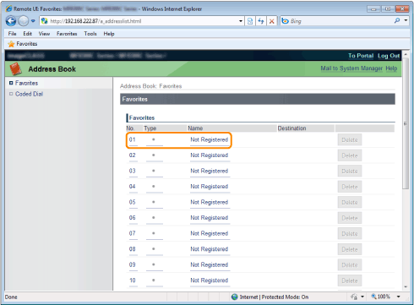Click the Log Out link
This screenshot has width=414, height=305.
(x=389, y=56)
